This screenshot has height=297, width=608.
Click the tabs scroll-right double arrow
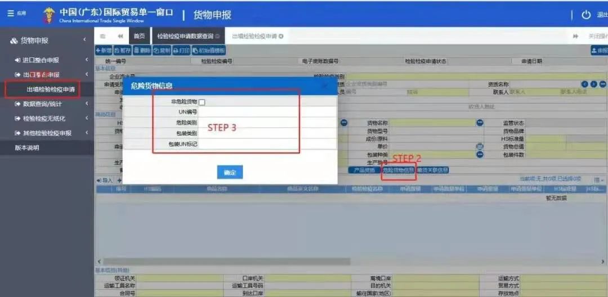(x=576, y=37)
